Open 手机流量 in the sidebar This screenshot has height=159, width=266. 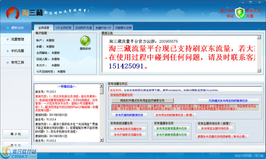click(16, 51)
